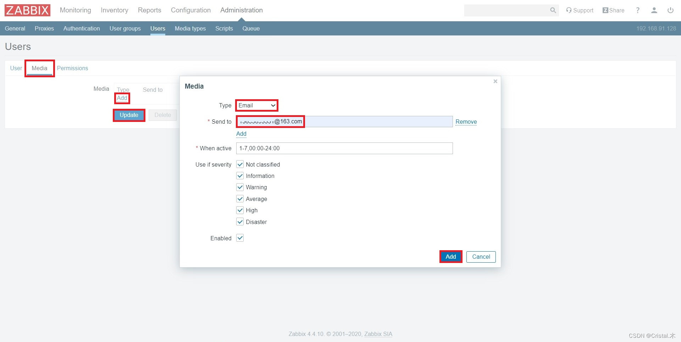Go to the Media types submenu
The width and height of the screenshot is (681, 342).
[190, 28]
